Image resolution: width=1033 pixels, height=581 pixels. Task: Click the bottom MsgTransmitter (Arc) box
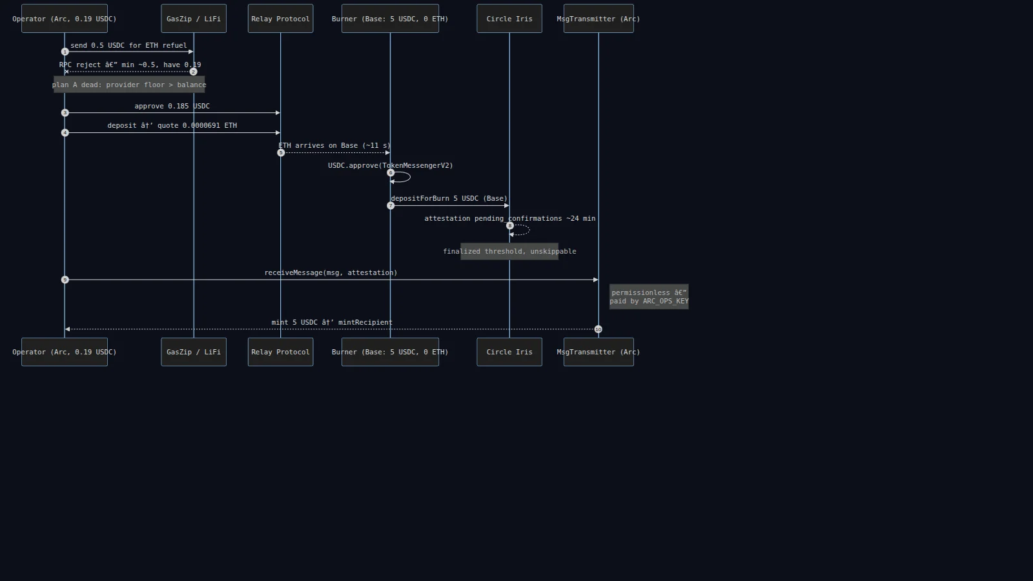598,352
